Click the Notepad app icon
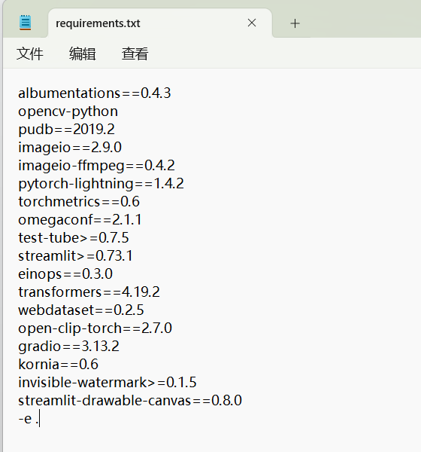Screen dimensions: 421x452 pyautogui.click(x=26, y=23)
